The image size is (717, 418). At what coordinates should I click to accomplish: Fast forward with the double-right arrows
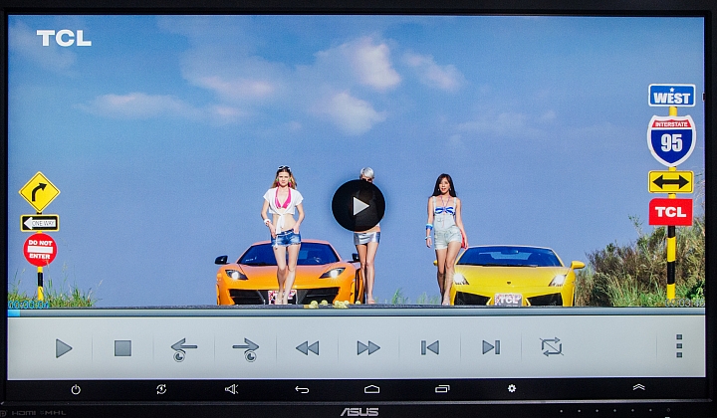[368, 348]
